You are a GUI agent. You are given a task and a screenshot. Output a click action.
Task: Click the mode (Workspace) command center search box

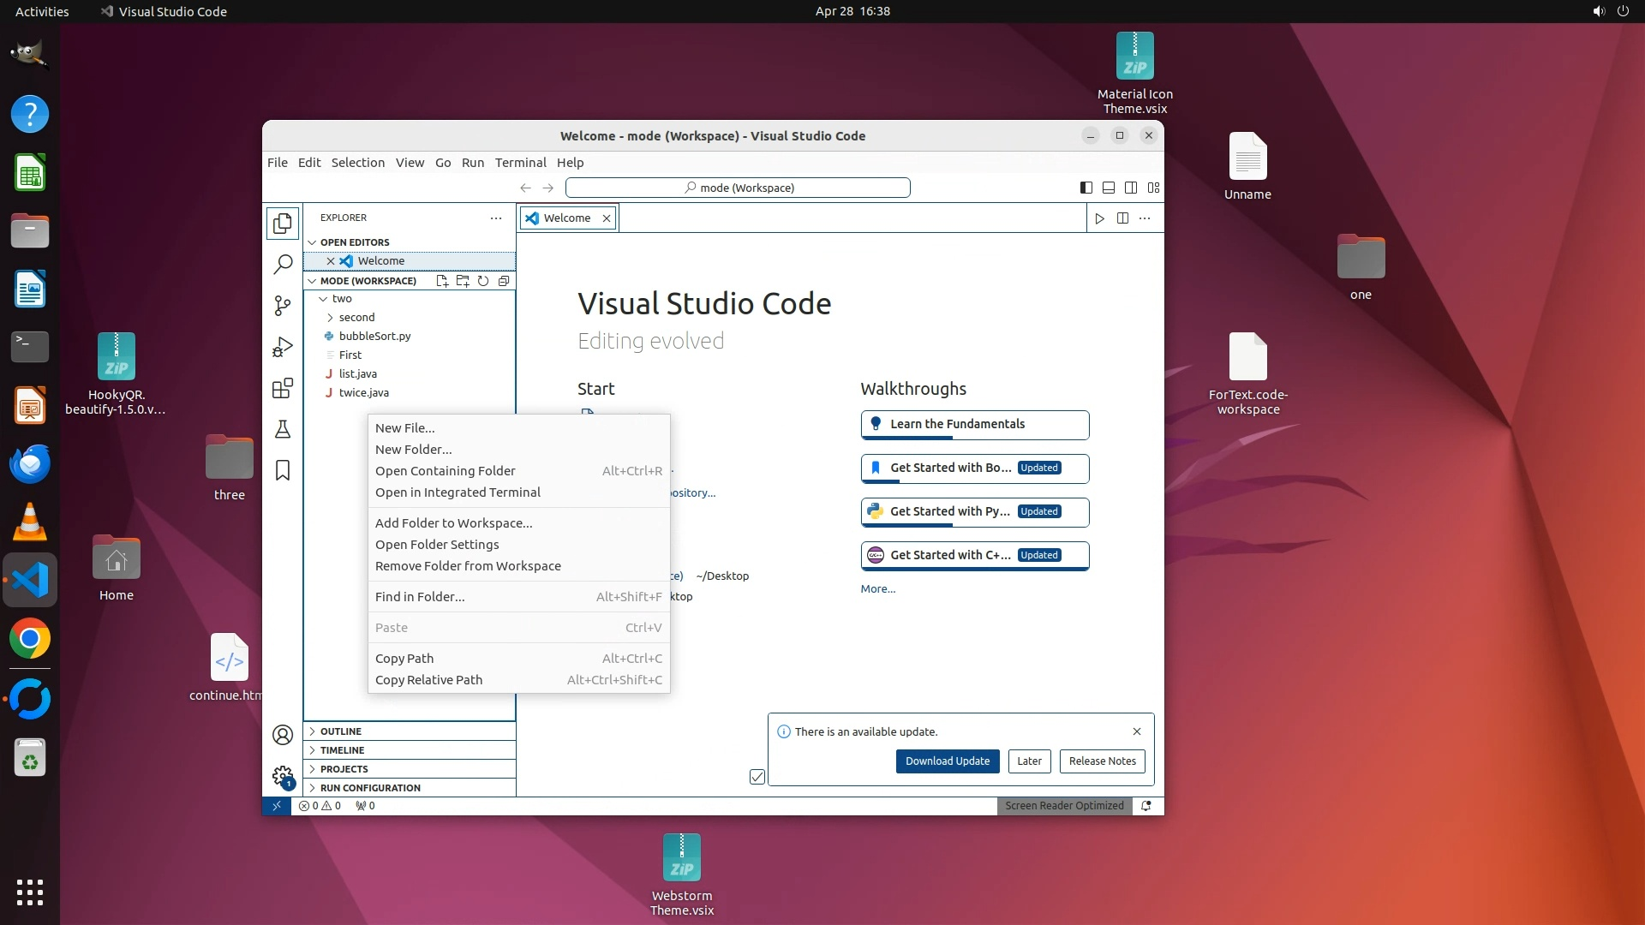[738, 188]
